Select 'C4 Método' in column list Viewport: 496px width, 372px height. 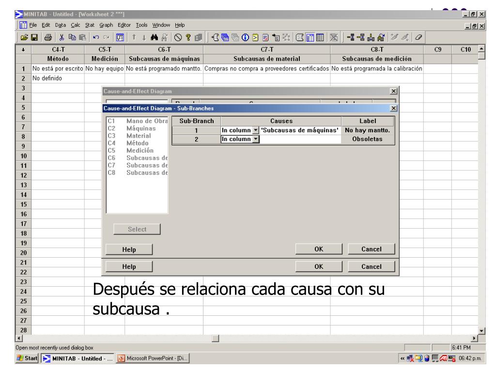pos(137,143)
